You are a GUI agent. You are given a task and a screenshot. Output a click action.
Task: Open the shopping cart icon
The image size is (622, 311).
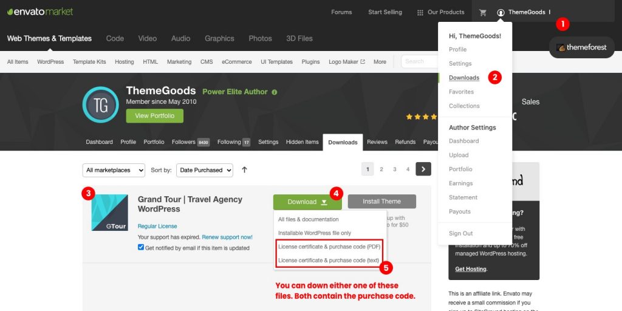483,12
